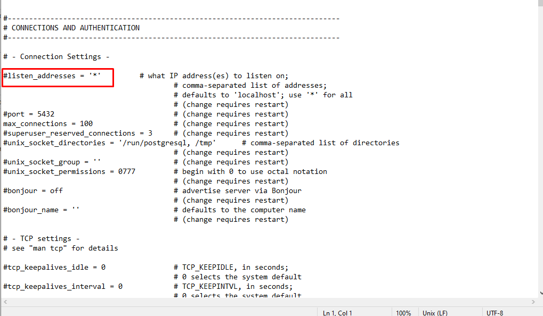This screenshot has height=316, width=543.
Task: Place cursor on the #tcp_keepalives_idle line
Action: coord(53,267)
